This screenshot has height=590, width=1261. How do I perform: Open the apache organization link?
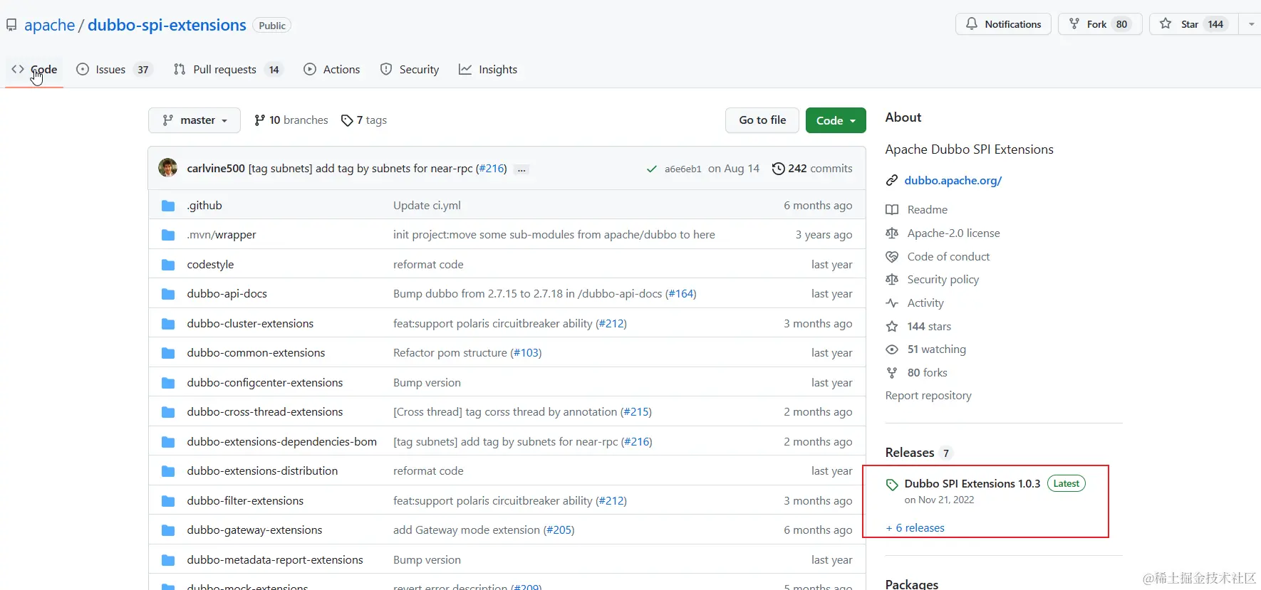click(49, 26)
